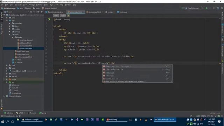Select README.md in the Project tree
The width and height of the screenshot is (224, 126).
pyautogui.click(x=15, y=93)
